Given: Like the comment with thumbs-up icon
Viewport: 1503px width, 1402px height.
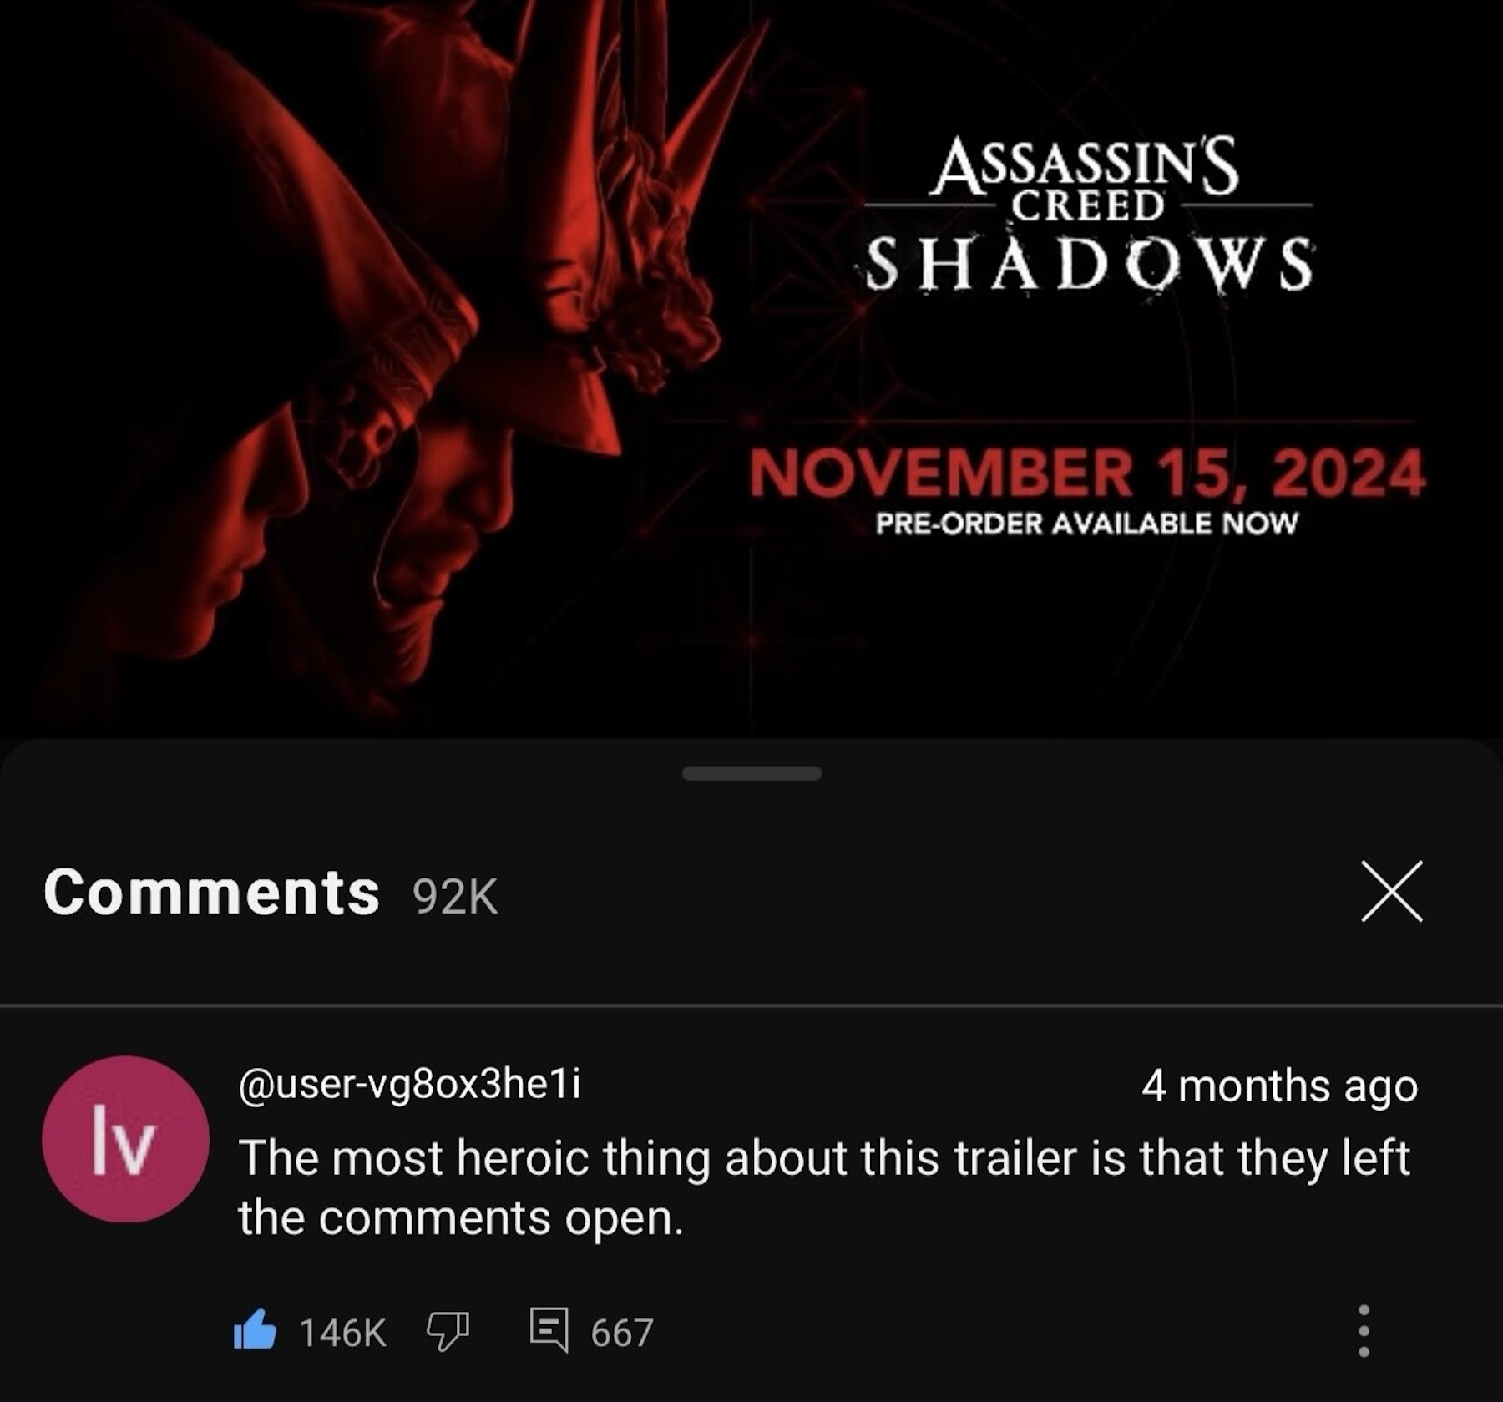Looking at the screenshot, I should pos(255,1330).
